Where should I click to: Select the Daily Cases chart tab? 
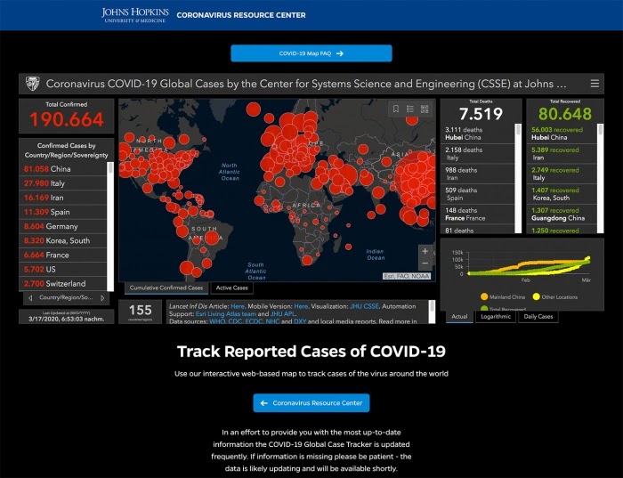click(538, 317)
